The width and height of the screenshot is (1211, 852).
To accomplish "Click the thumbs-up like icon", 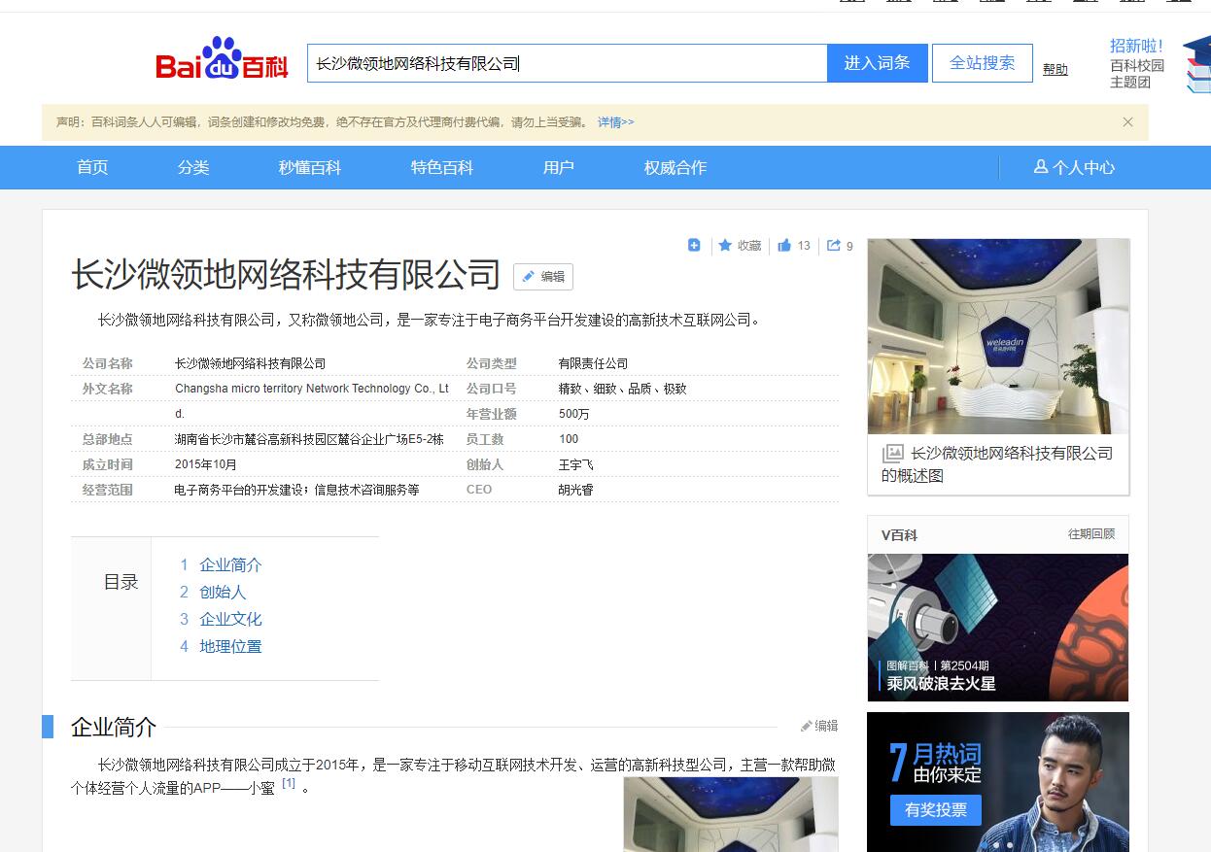I will (x=784, y=246).
